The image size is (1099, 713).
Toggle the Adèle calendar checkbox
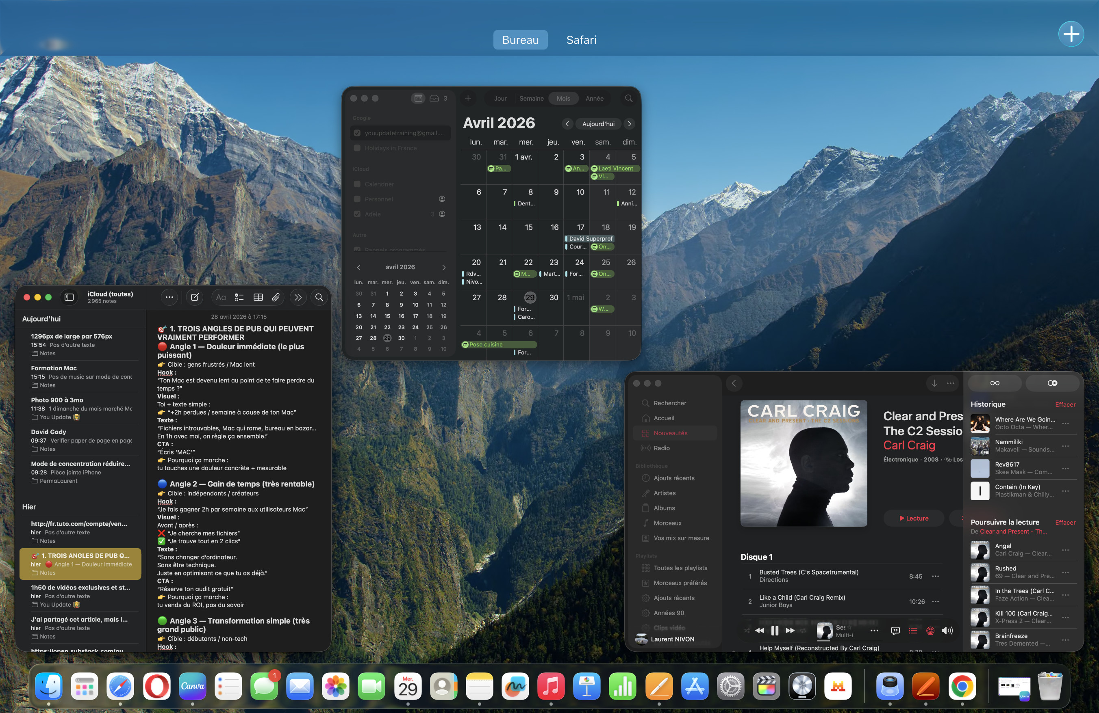[357, 214]
